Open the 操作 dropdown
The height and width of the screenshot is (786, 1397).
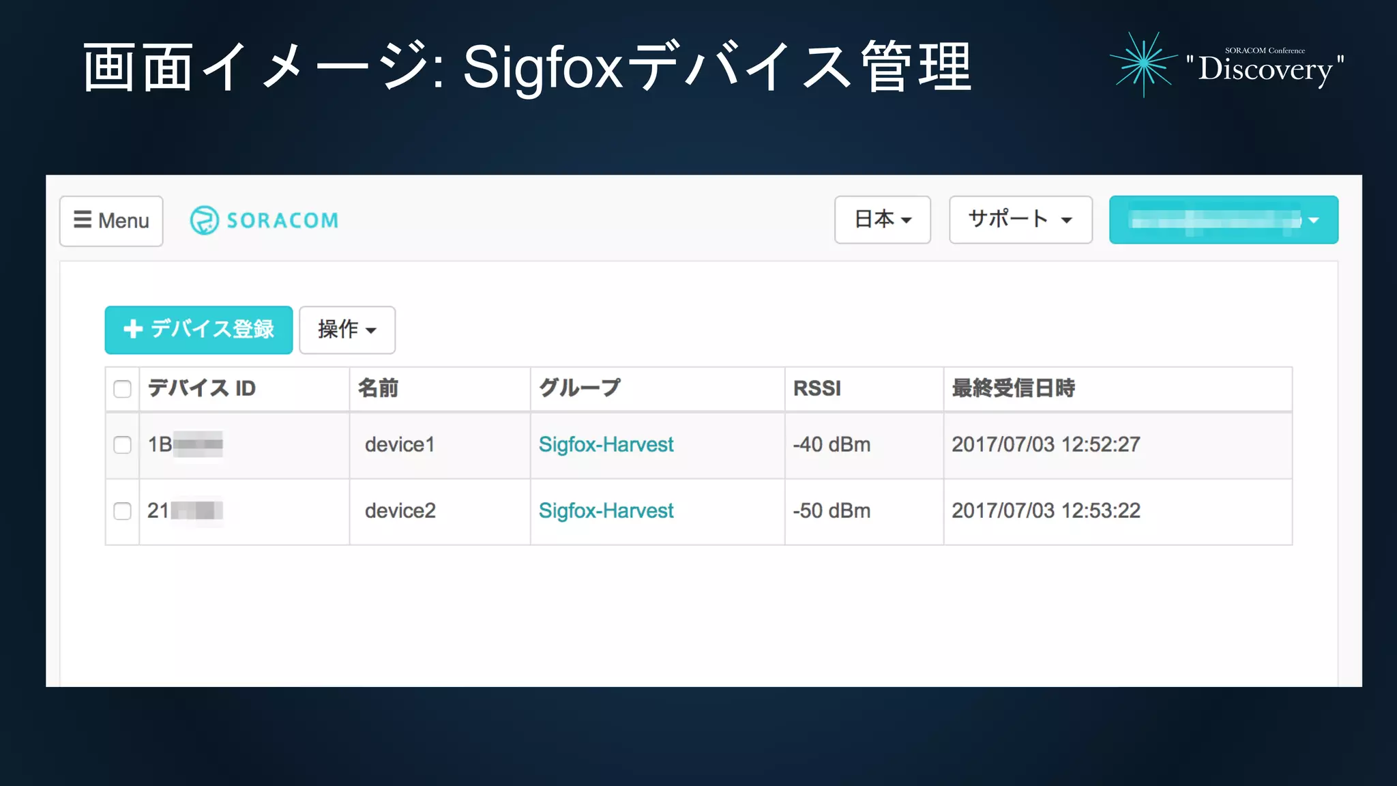pyautogui.click(x=347, y=330)
